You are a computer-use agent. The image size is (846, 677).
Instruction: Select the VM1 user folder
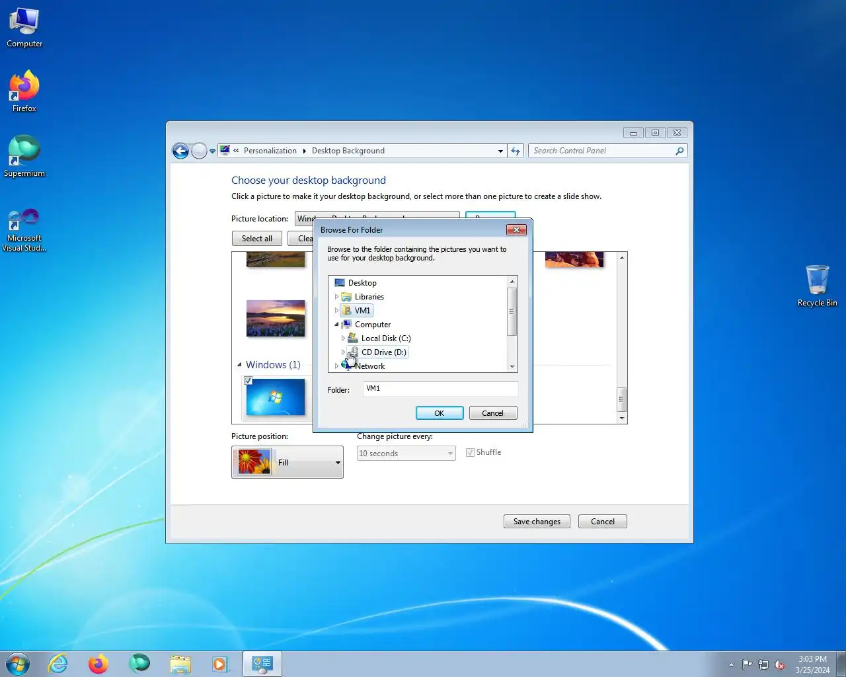coord(362,310)
